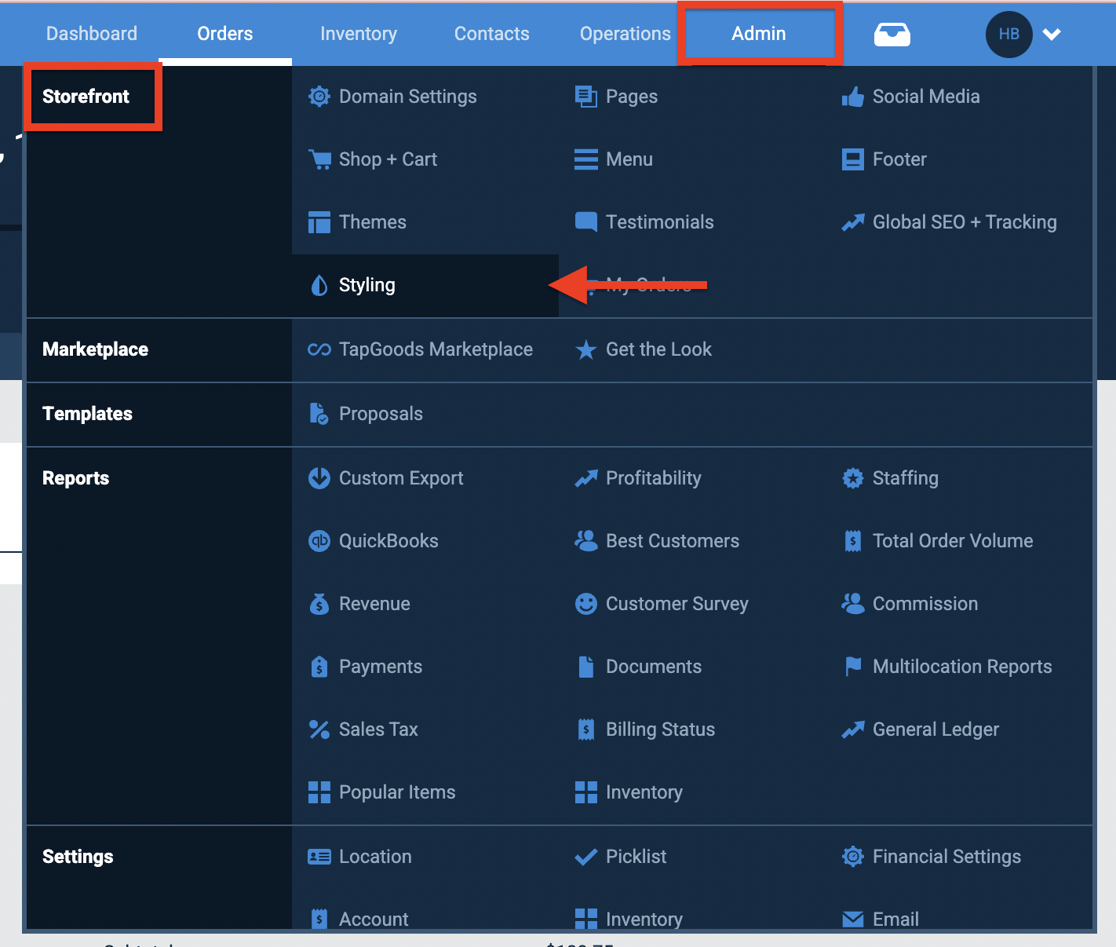
Task: Open the Proposals template page
Action: coord(381,414)
